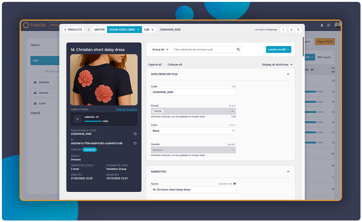
Task: Copy the product ID with its copy icon
Action: pos(135,143)
